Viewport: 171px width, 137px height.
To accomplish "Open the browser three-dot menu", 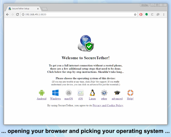I will (x=164, y=14).
